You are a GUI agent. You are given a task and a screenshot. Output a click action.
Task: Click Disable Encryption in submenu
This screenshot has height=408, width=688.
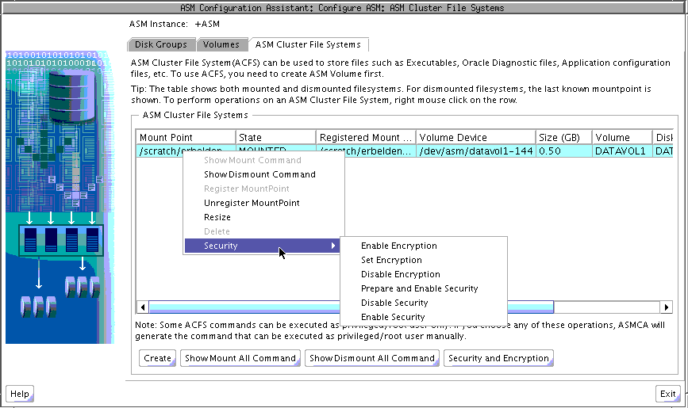coord(400,274)
